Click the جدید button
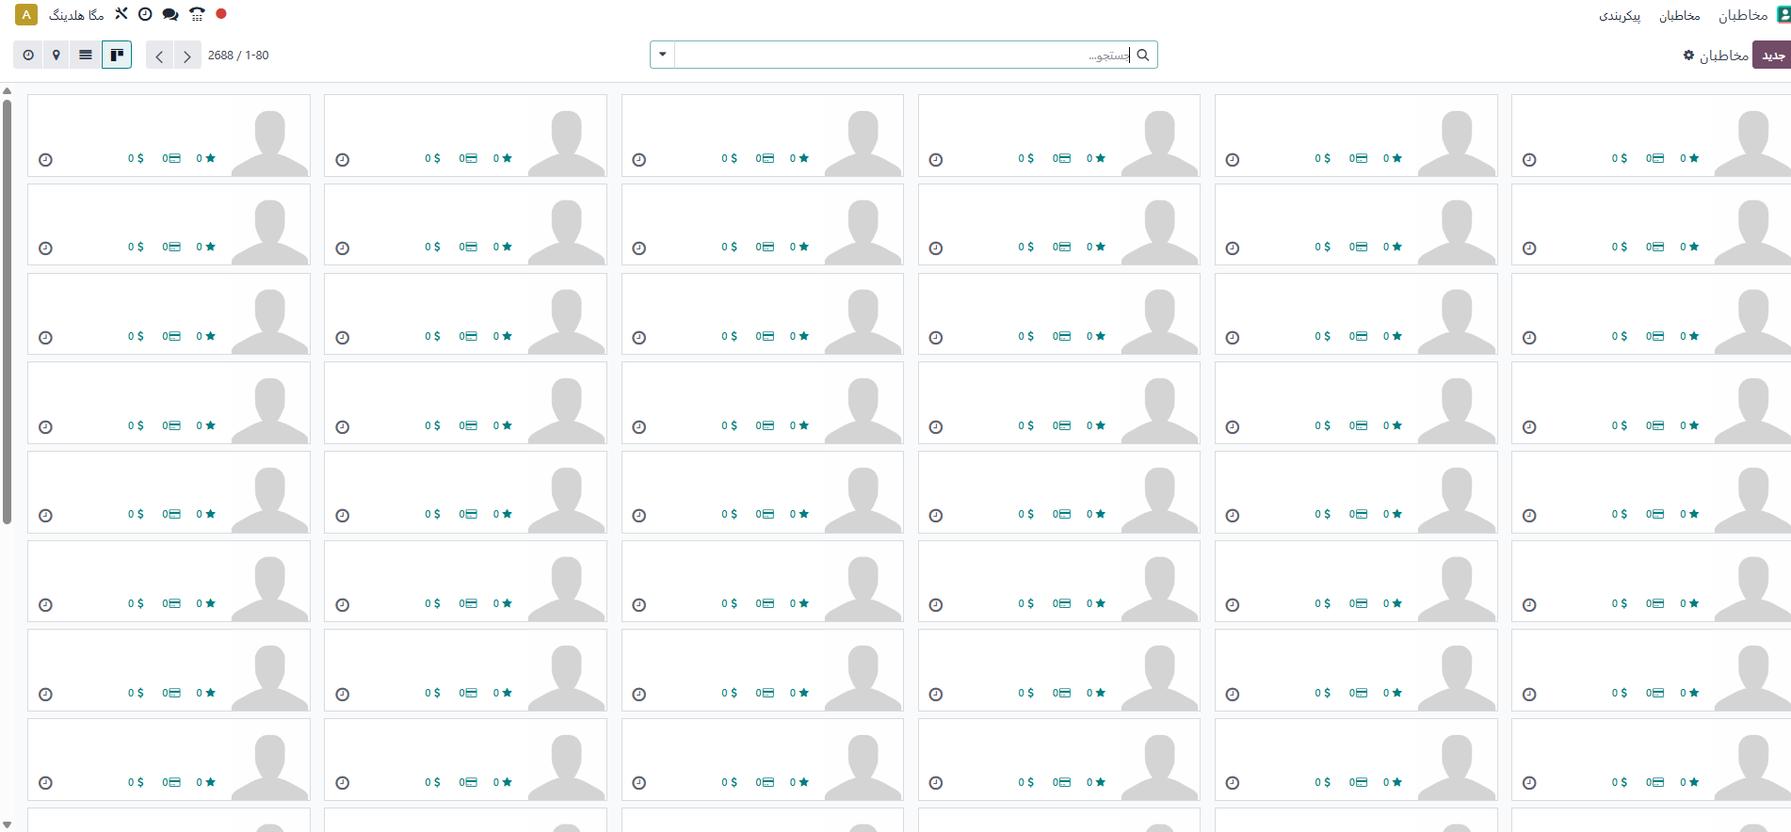This screenshot has height=832, width=1791. point(1772,56)
